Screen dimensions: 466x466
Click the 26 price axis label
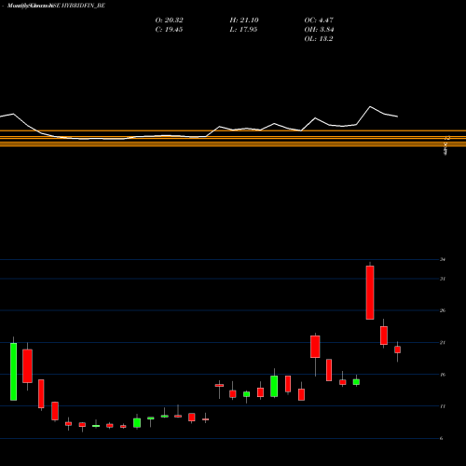[443, 310]
